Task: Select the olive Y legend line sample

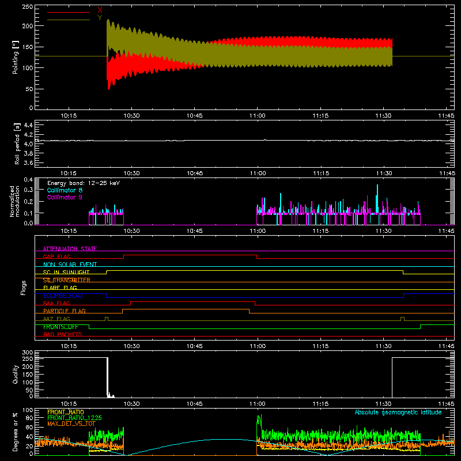Action: click(x=69, y=20)
